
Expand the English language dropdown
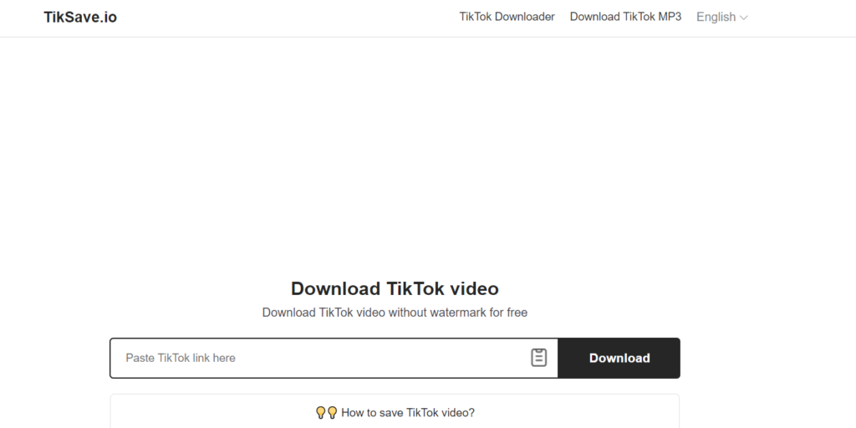pos(721,17)
